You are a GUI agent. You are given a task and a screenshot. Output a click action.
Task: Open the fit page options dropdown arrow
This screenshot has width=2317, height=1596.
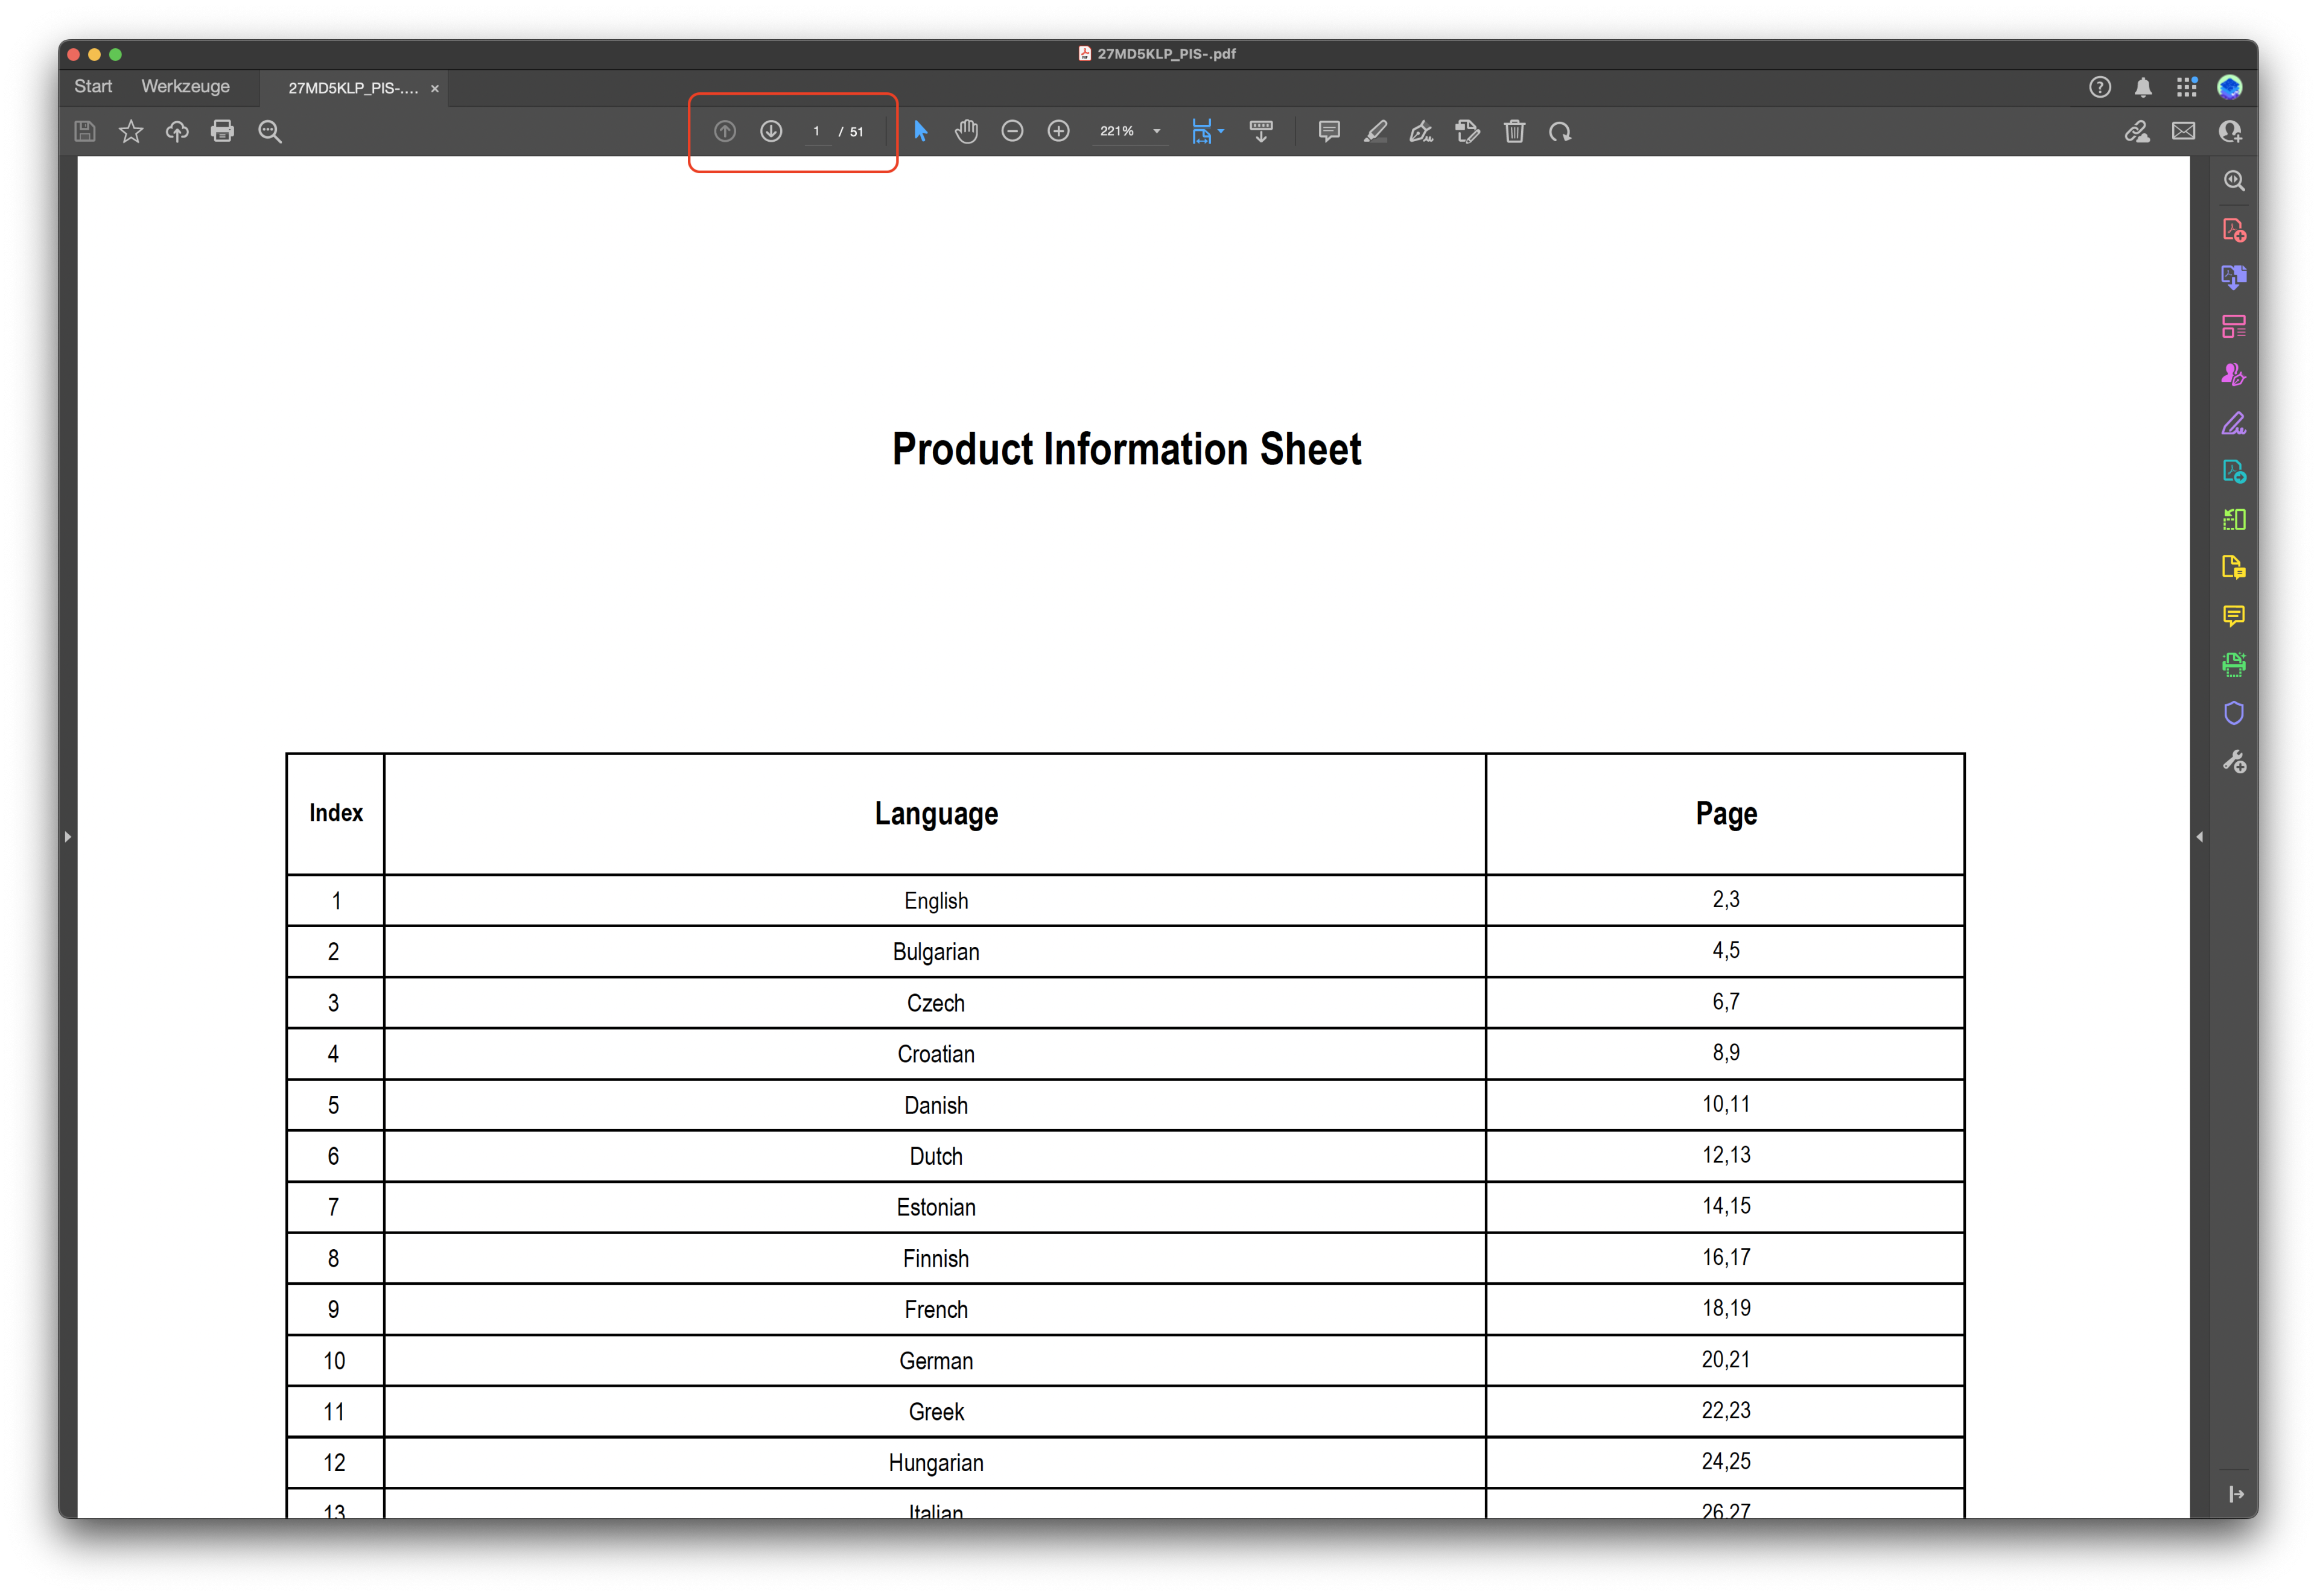(x=1221, y=131)
